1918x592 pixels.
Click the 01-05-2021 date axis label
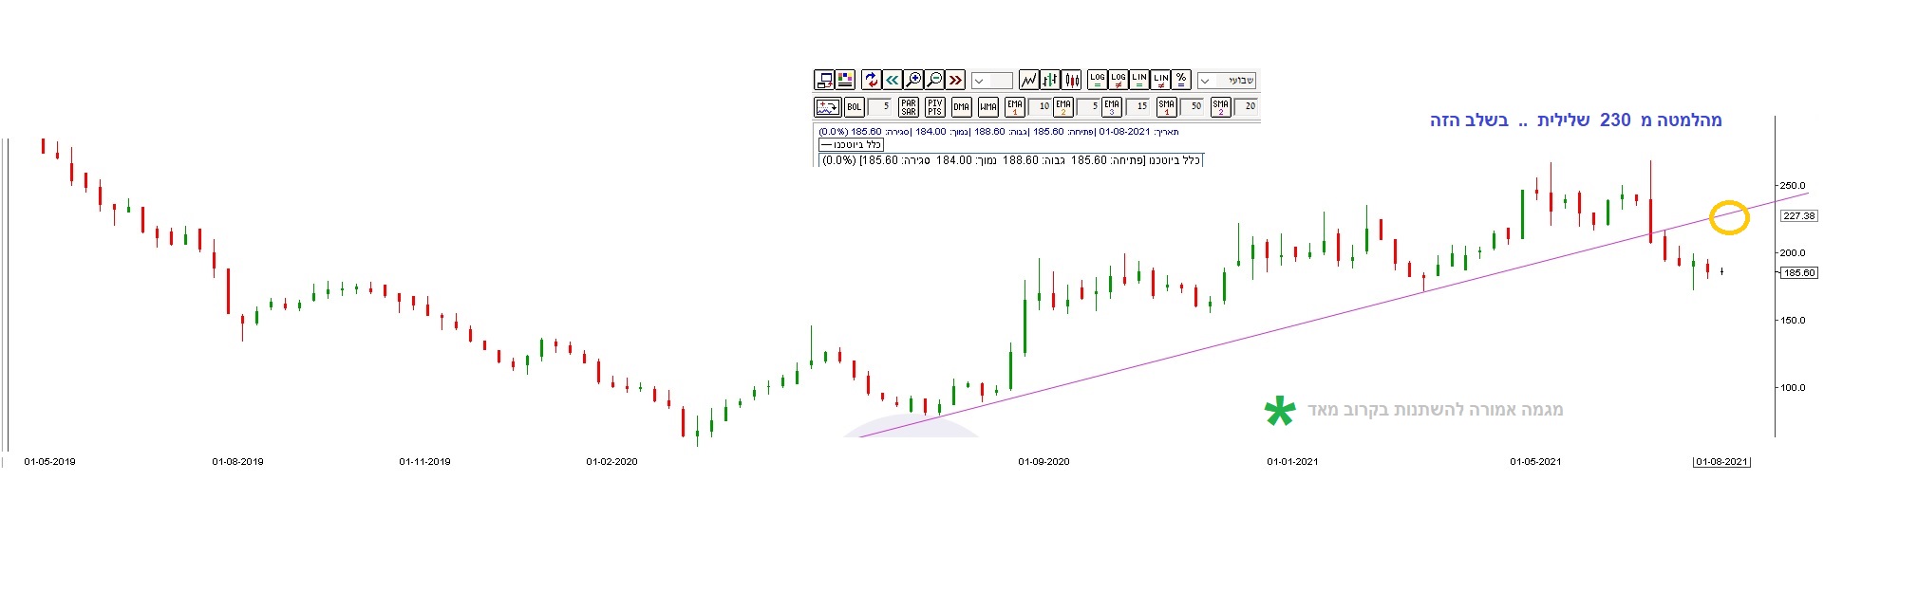1535,462
